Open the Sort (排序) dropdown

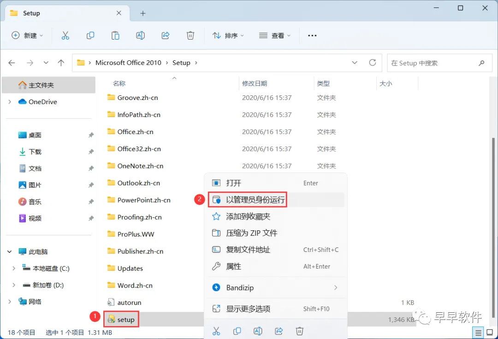[x=228, y=35]
